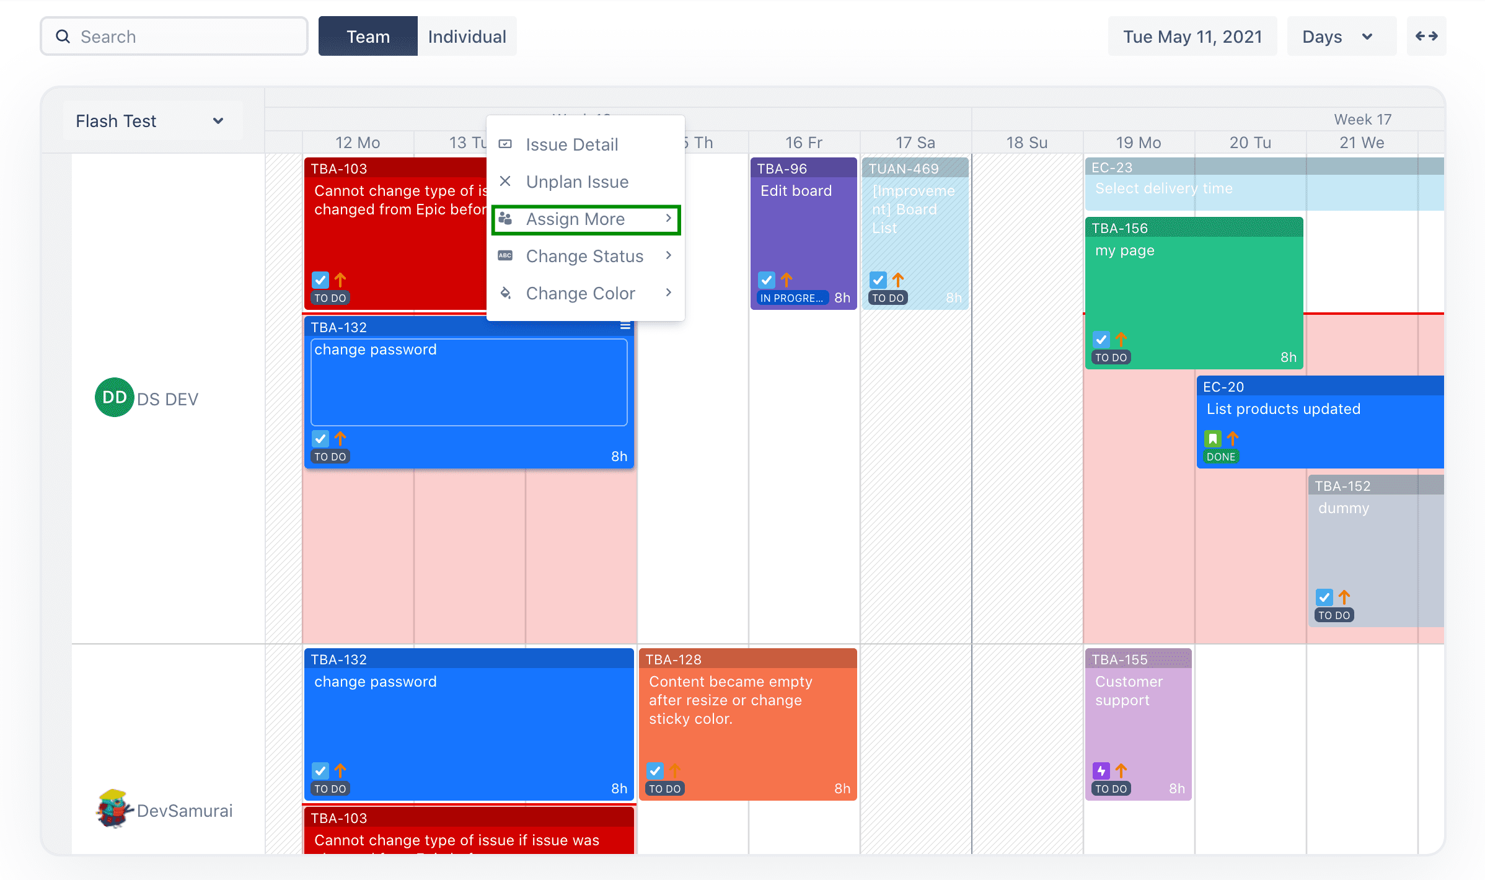Click task checkbox icon on TBA-156 card

click(x=1101, y=340)
